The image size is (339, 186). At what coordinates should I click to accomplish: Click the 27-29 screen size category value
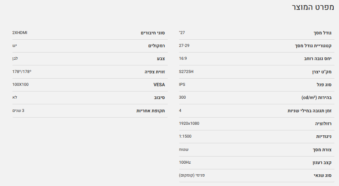[x=184, y=46]
